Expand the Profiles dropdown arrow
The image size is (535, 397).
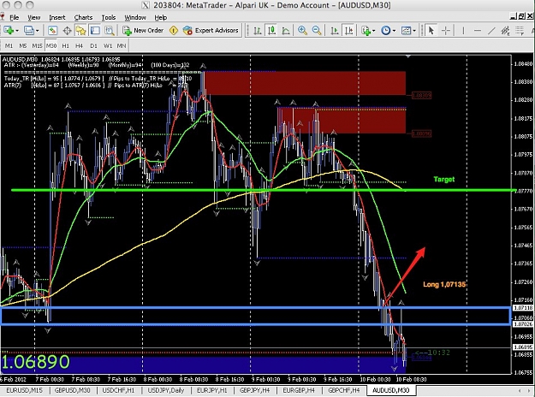(x=37, y=31)
